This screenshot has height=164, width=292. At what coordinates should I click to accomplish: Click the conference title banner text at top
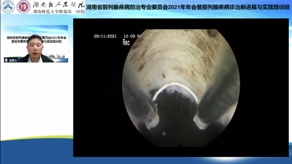(x=188, y=7)
